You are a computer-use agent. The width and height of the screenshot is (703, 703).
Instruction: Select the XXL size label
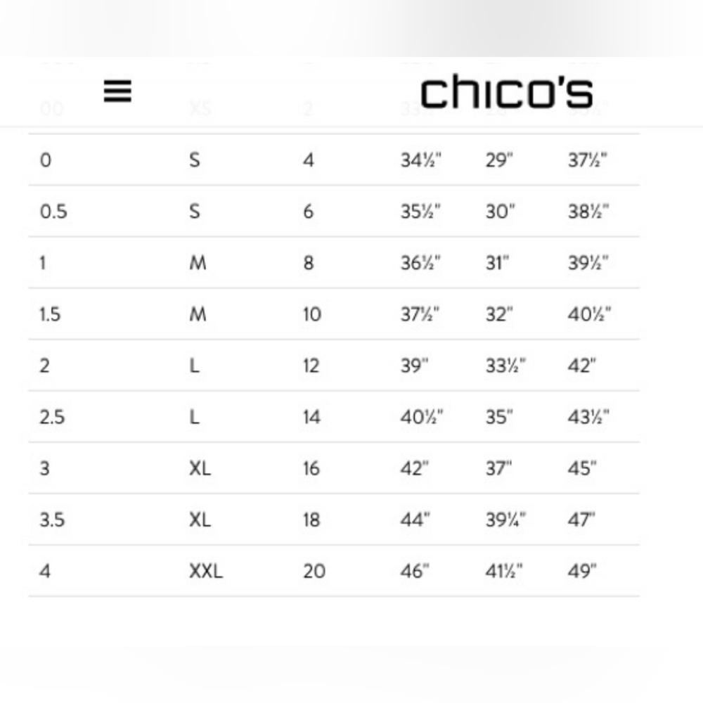click(206, 571)
